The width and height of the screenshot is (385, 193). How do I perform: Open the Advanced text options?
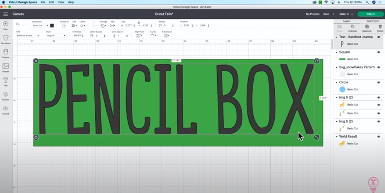click(x=166, y=35)
